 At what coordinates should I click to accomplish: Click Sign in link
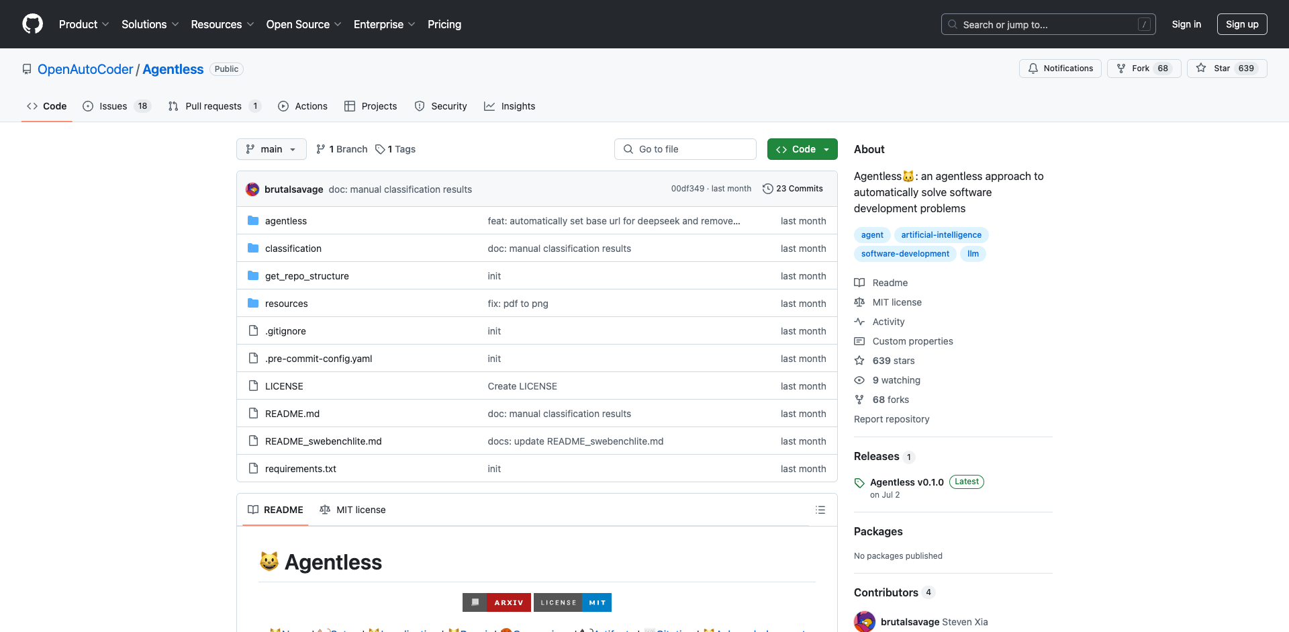coord(1186,24)
